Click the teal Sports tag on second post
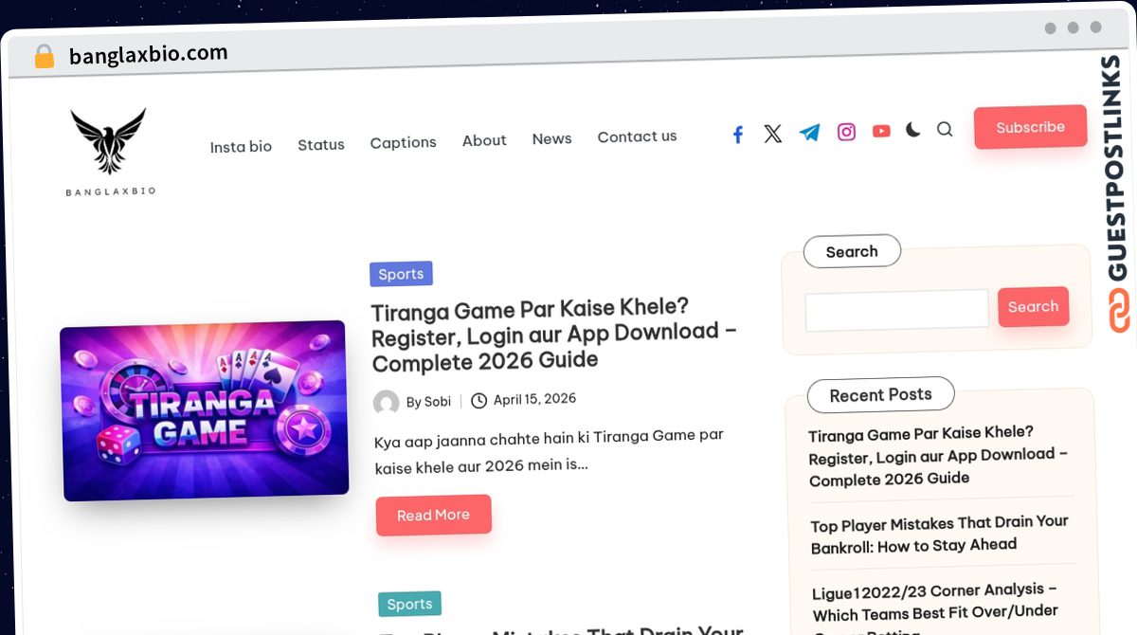Viewport: 1137px width, 635px height. 409,604
